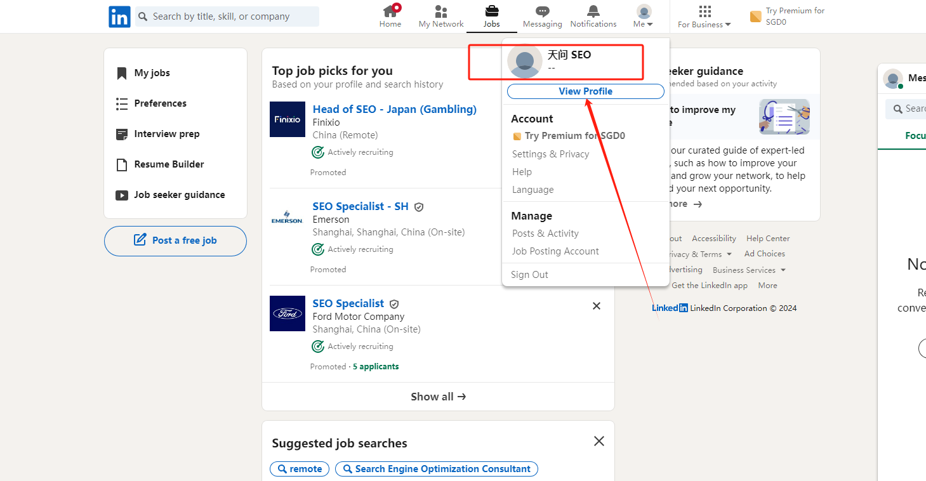The image size is (926, 481).
Task: Open the Messaging icon
Action: [x=542, y=11]
